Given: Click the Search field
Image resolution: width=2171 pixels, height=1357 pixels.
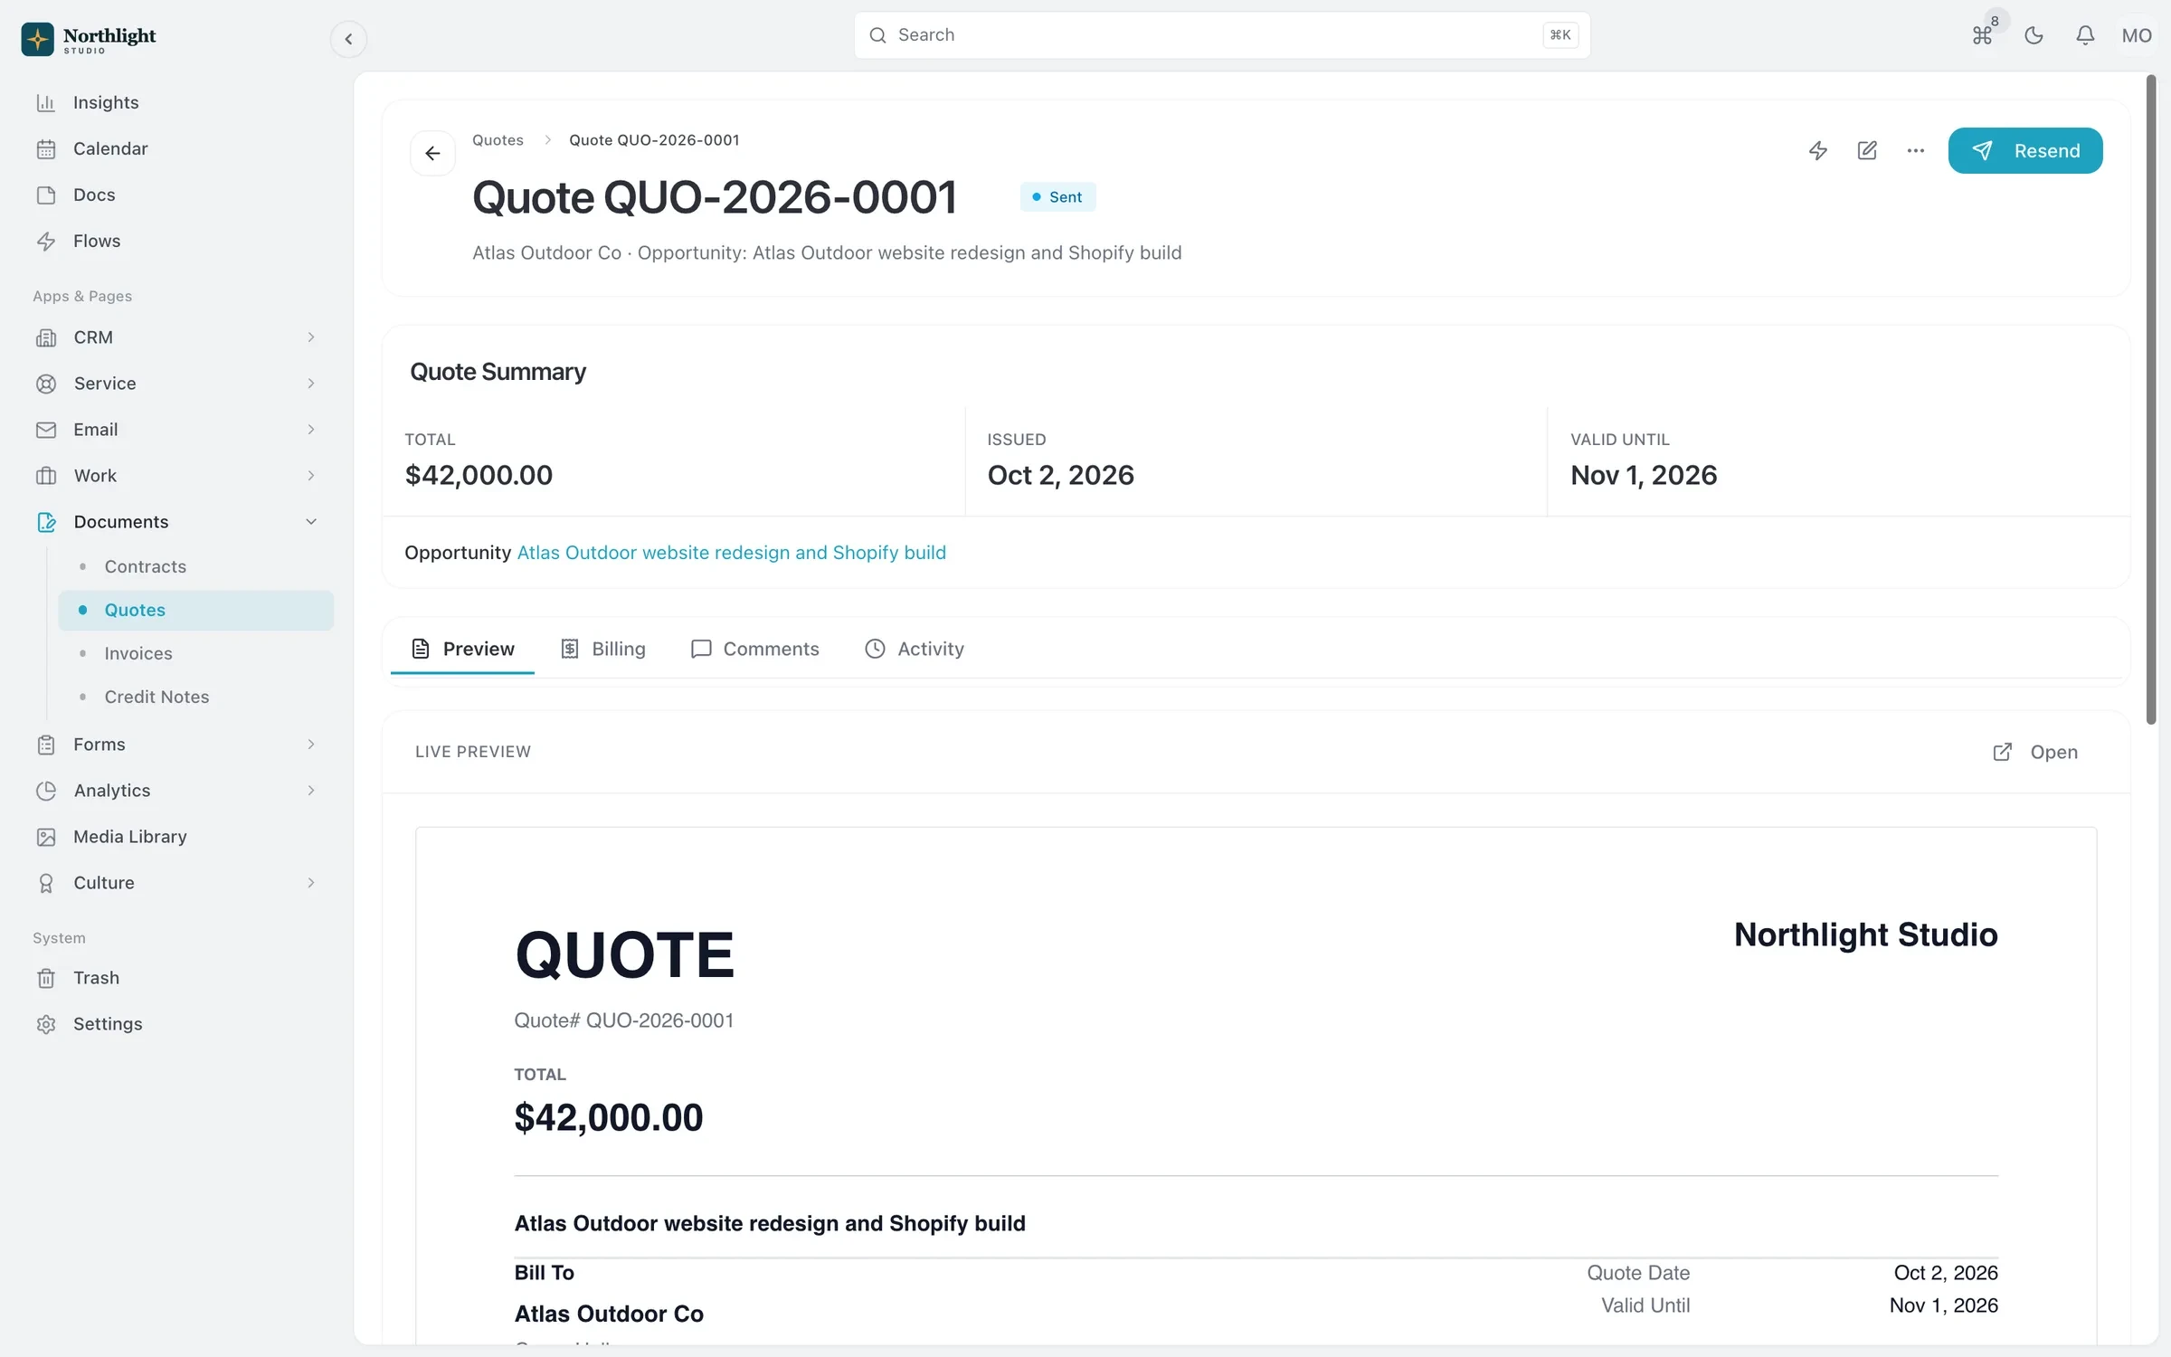Looking at the screenshot, I should point(1222,35).
